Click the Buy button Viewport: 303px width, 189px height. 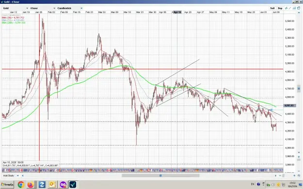(280, 8)
